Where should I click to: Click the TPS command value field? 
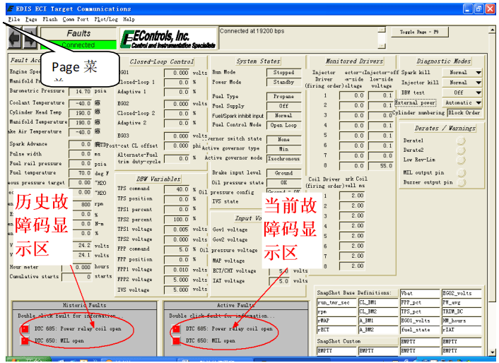(177, 189)
